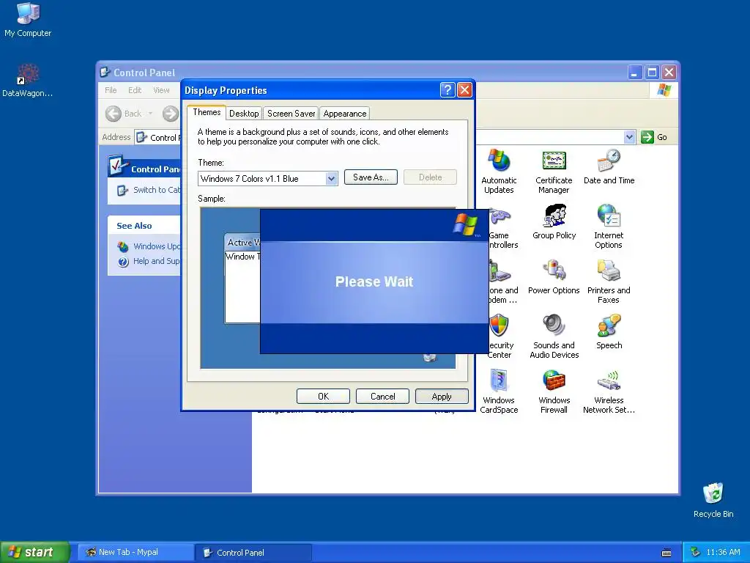Screen dimensions: 750x563
Task: Open Group Policy icon
Action: (x=554, y=221)
